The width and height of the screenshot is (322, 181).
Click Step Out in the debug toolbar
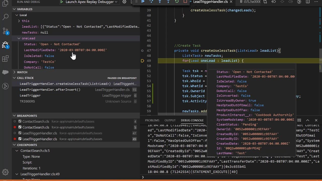pos(168,2)
